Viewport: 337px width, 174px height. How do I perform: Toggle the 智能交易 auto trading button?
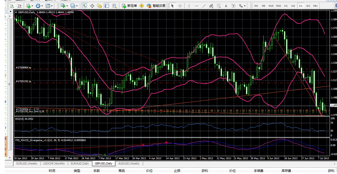coord(156,6)
